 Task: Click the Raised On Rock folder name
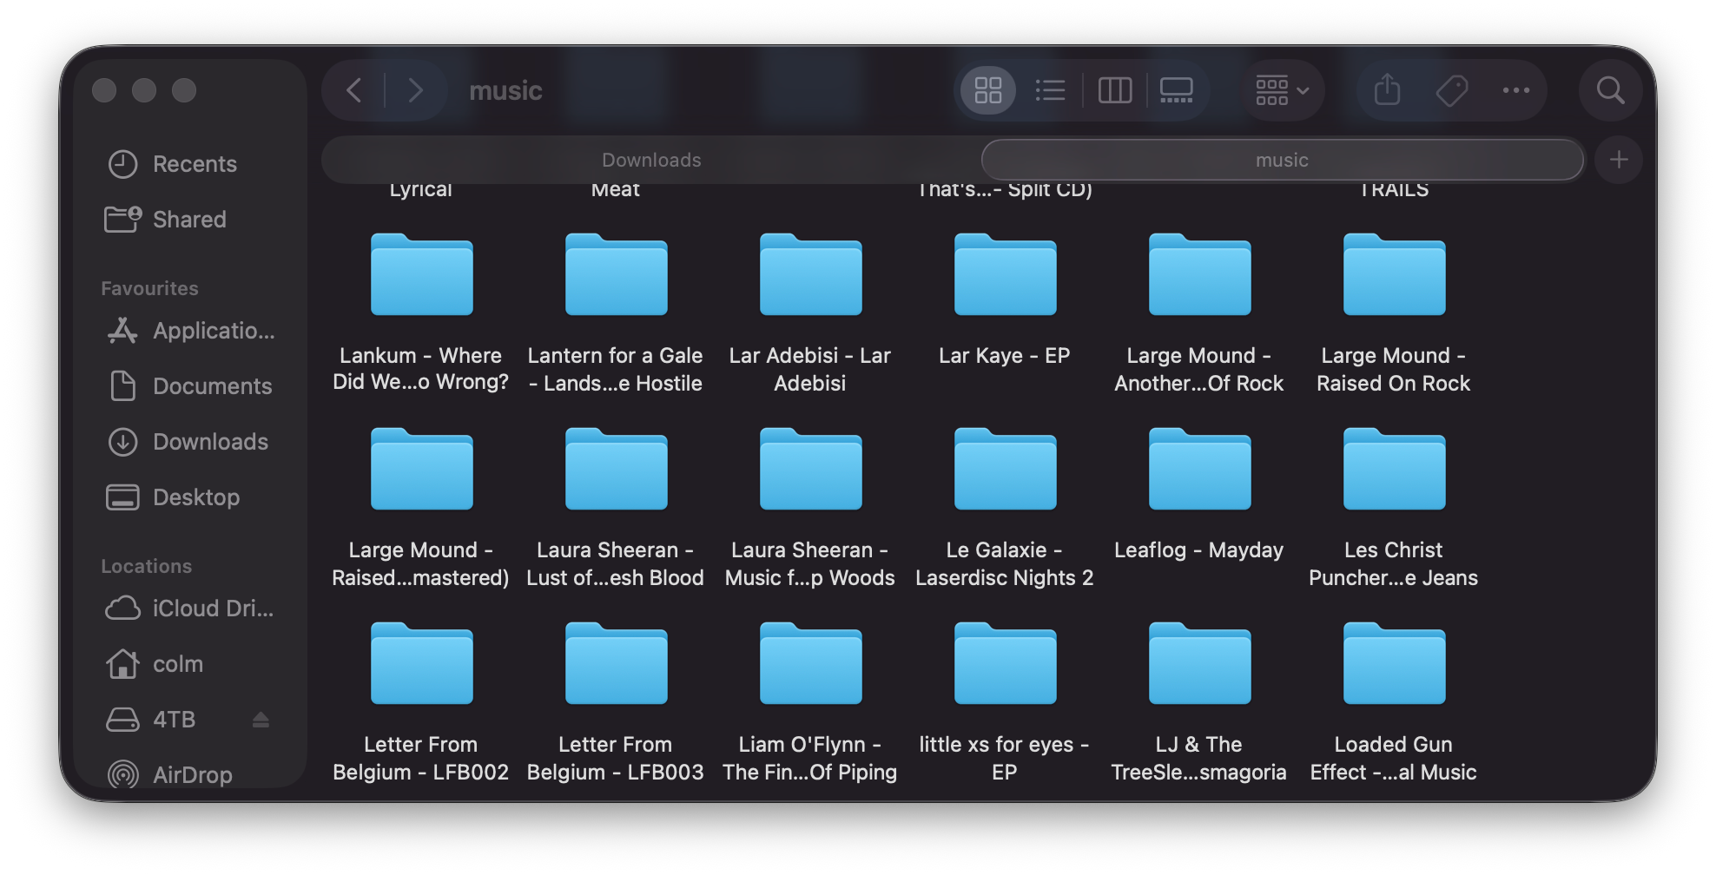click(x=1394, y=370)
